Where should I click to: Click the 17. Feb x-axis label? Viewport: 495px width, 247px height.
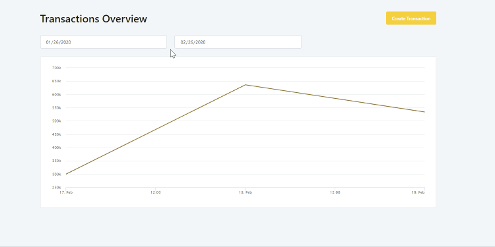click(x=66, y=192)
